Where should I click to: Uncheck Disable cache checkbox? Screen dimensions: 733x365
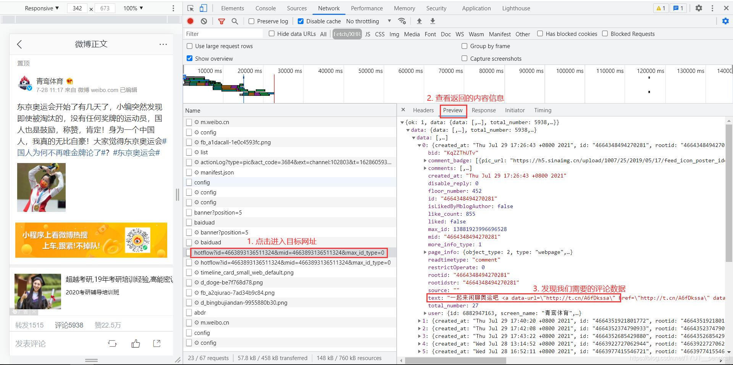pyautogui.click(x=300, y=21)
